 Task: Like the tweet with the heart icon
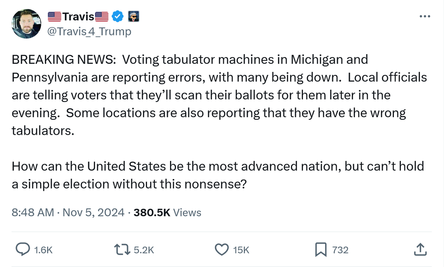click(222, 250)
